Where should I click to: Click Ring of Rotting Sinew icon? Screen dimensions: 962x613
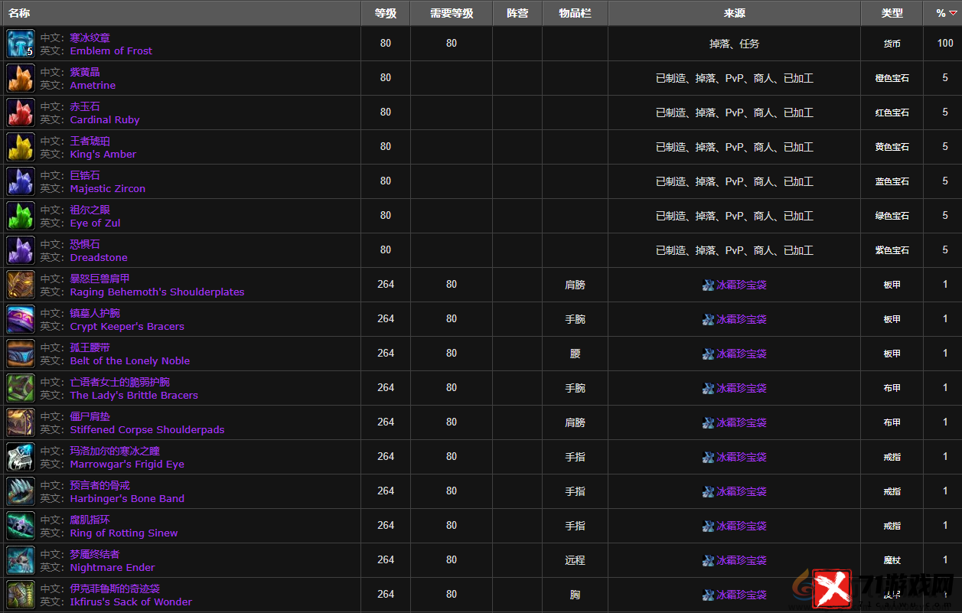click(21, 526)
